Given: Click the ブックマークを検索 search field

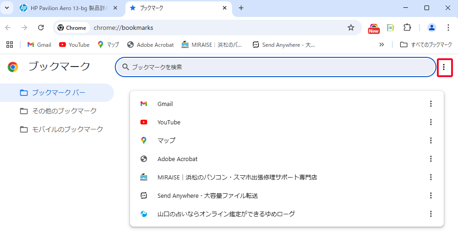Looking at the screenshot, I should tap(276, 67).
